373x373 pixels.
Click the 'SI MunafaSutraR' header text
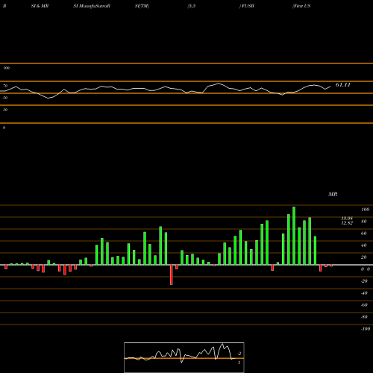(x=92, y=6)
